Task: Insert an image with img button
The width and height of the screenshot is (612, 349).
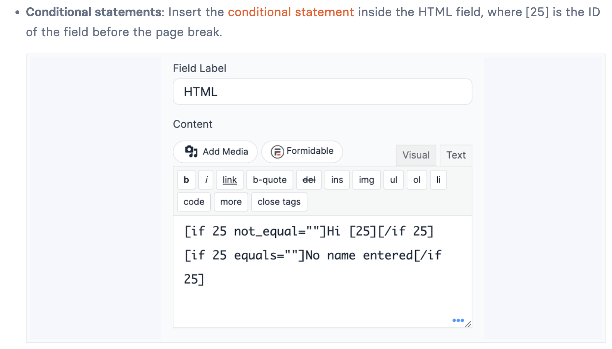Action: [366, 180]
